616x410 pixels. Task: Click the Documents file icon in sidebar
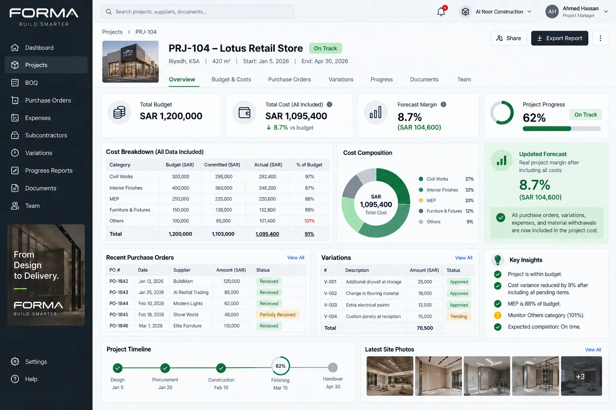[x=15, y=188]
